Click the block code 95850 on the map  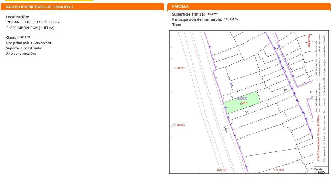(242, 98)
